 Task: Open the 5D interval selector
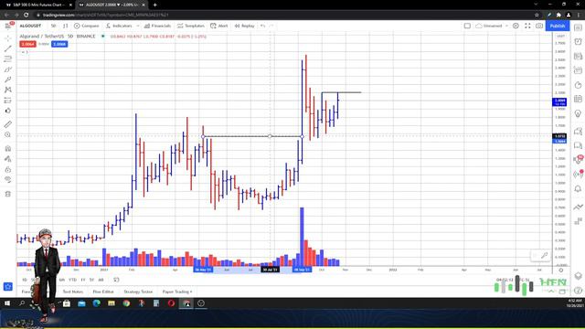[x=53, y=26]
